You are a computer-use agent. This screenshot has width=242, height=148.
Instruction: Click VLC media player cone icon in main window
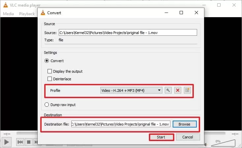click(6, 5)
